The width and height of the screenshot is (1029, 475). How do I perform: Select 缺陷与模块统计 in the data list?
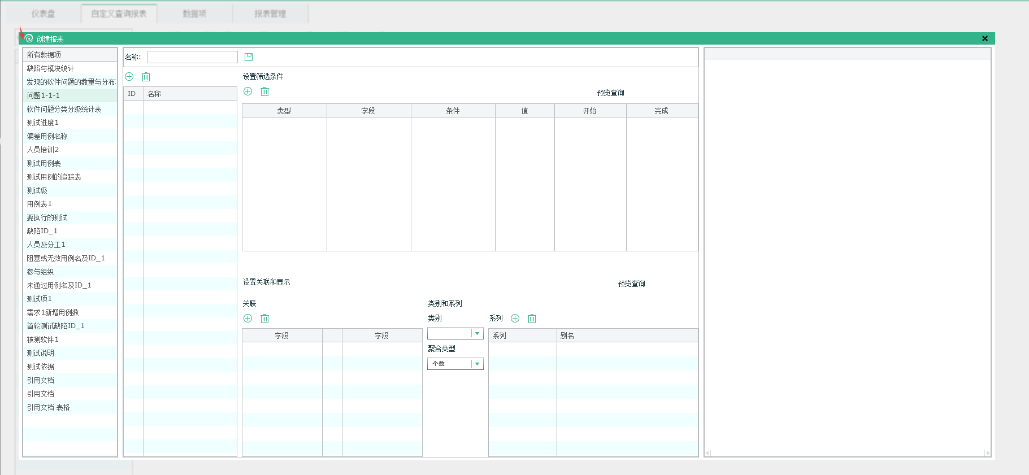click(x=50, y=68)
